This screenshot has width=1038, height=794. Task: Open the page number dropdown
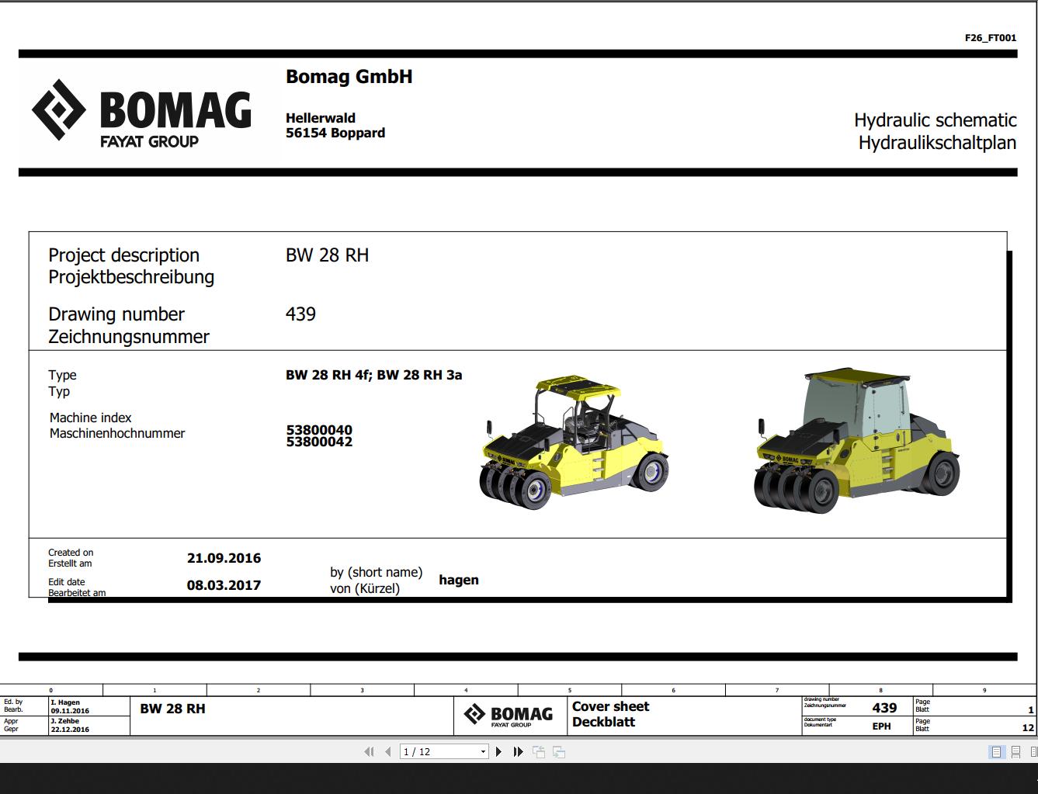[483, 751]
